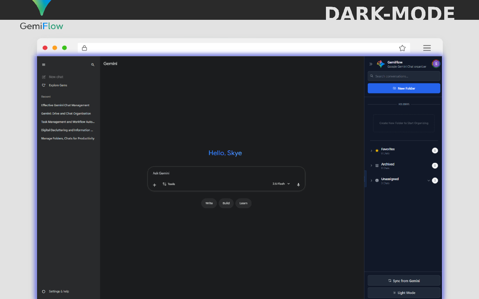This screenshot has height=299, width=479.
Task: Click the Explore Gems gem icon
Action: (x=44, y=85)
